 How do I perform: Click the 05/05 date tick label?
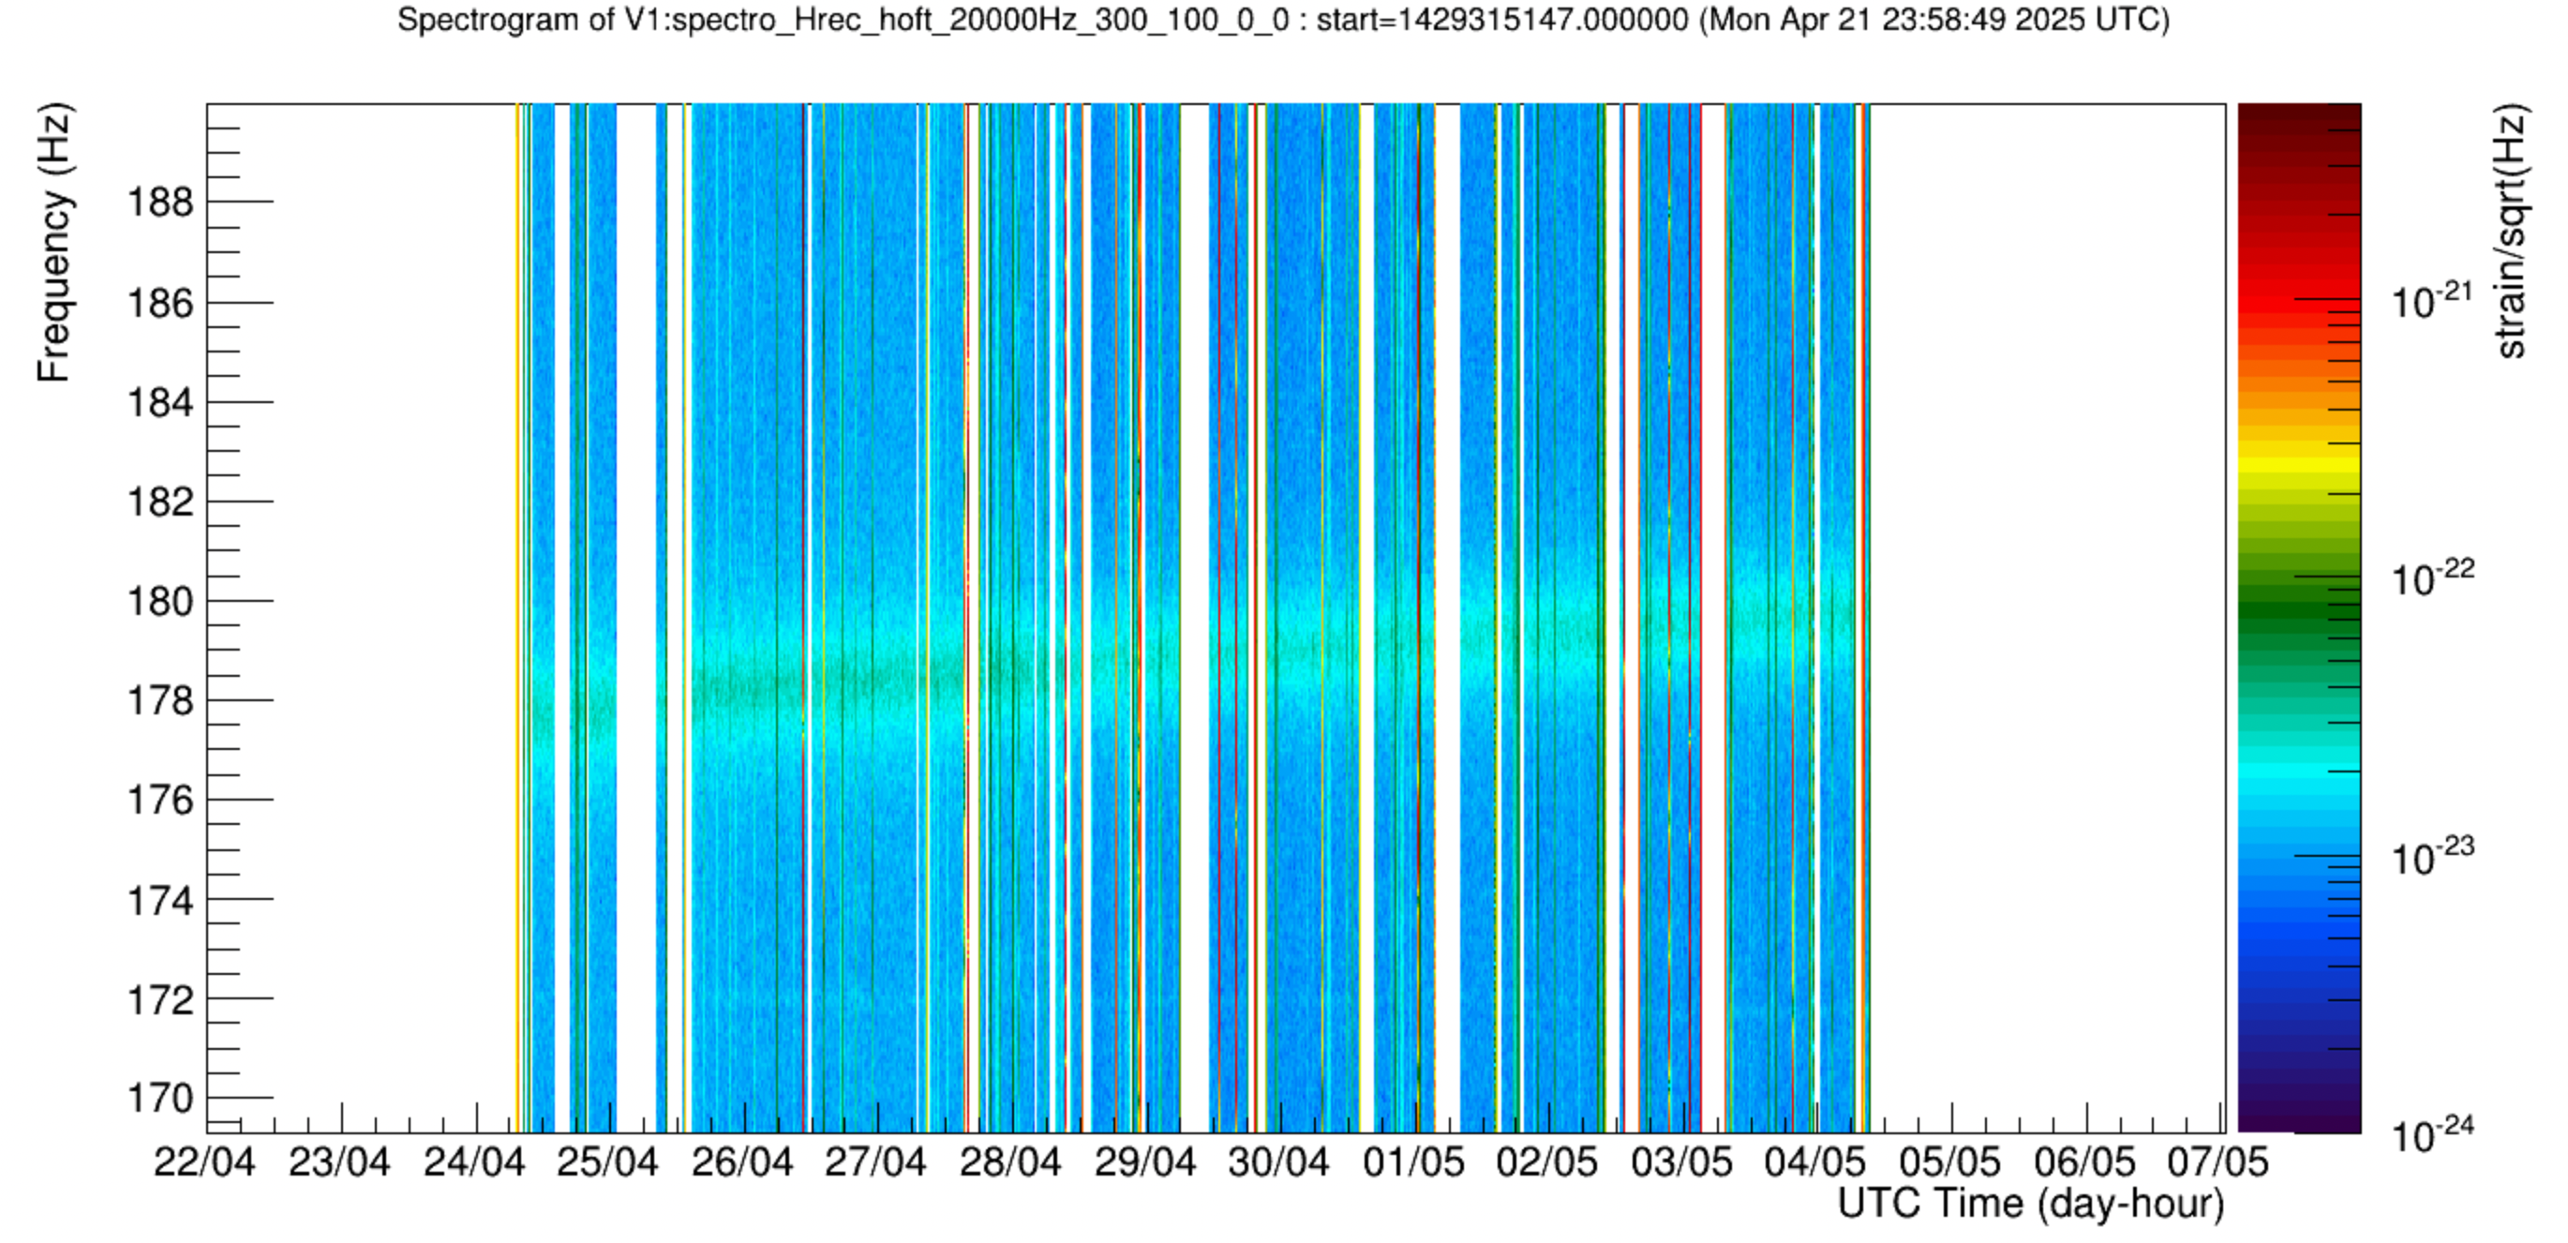click(x=1950, y=1162)
